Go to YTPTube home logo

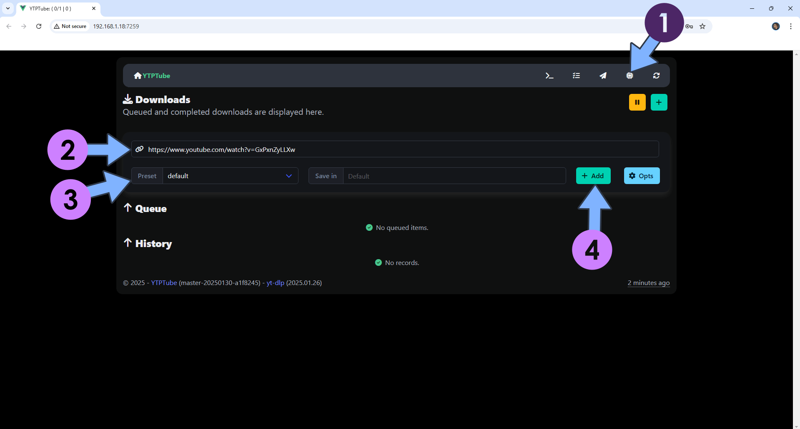[152, 76]
